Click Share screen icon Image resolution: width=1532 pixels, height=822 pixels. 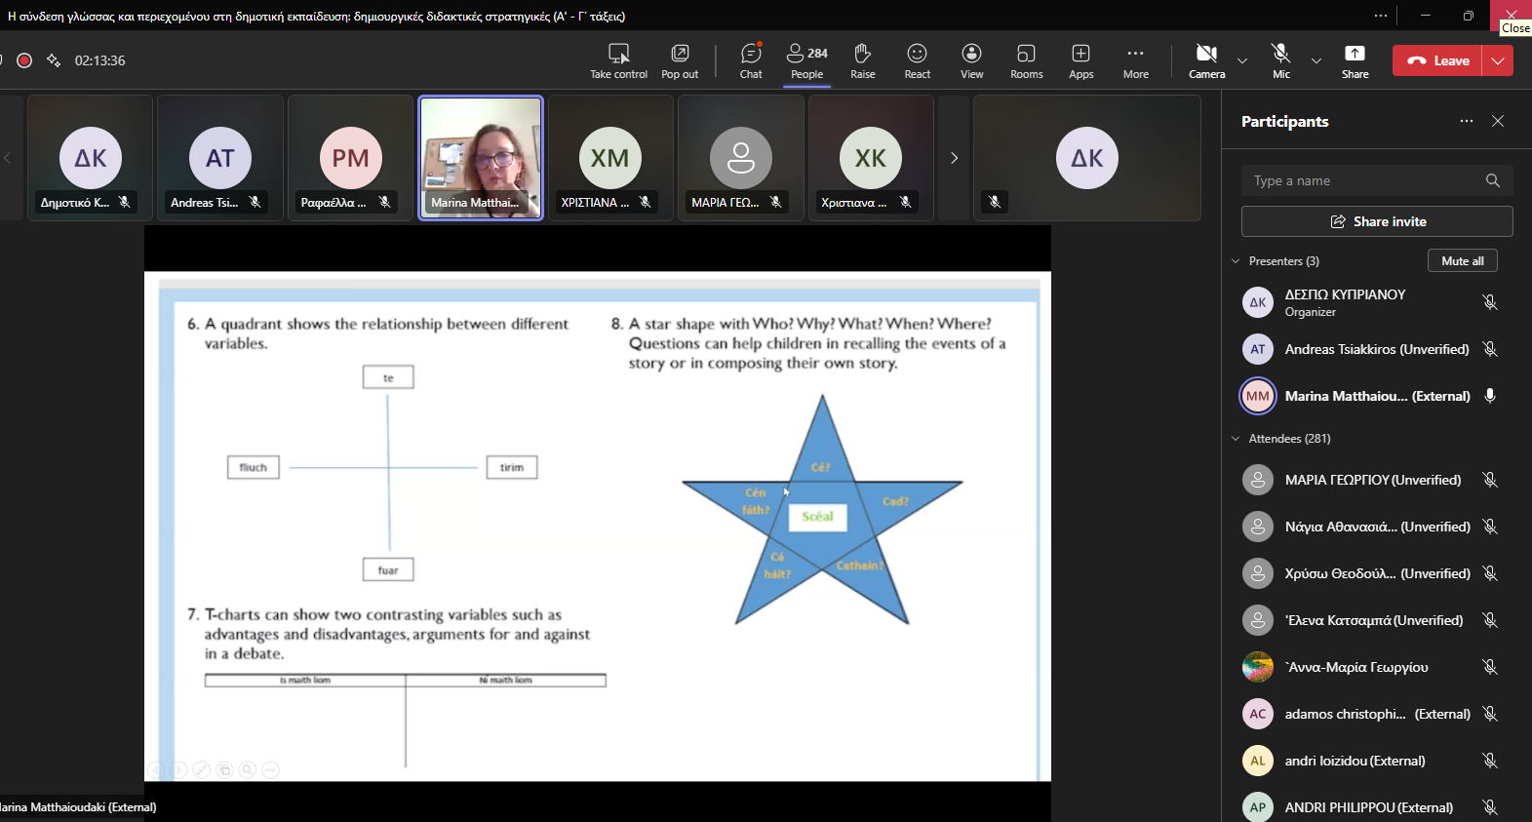[x=1355, y=60]
